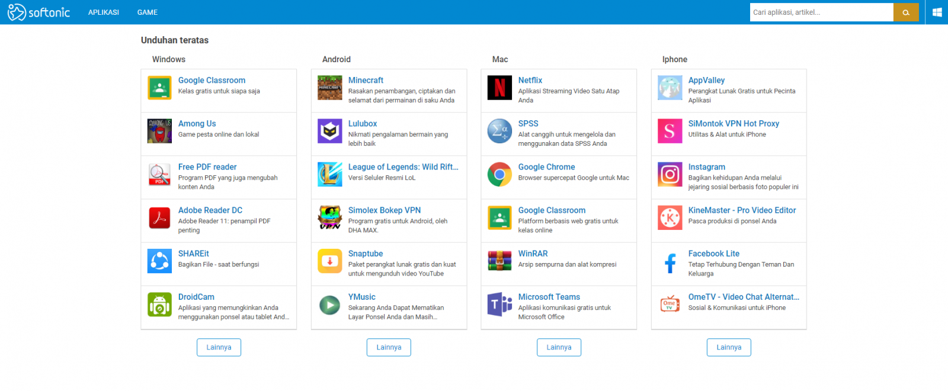Click the Google Chrome icon

(x=499, y=174)
